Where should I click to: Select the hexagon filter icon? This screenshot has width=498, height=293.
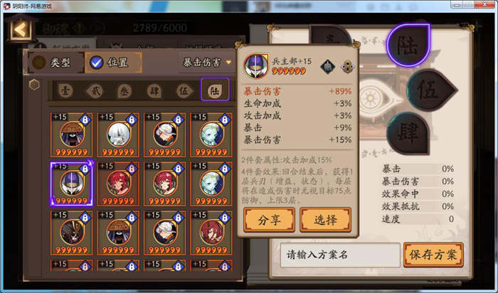pos(34,85)
